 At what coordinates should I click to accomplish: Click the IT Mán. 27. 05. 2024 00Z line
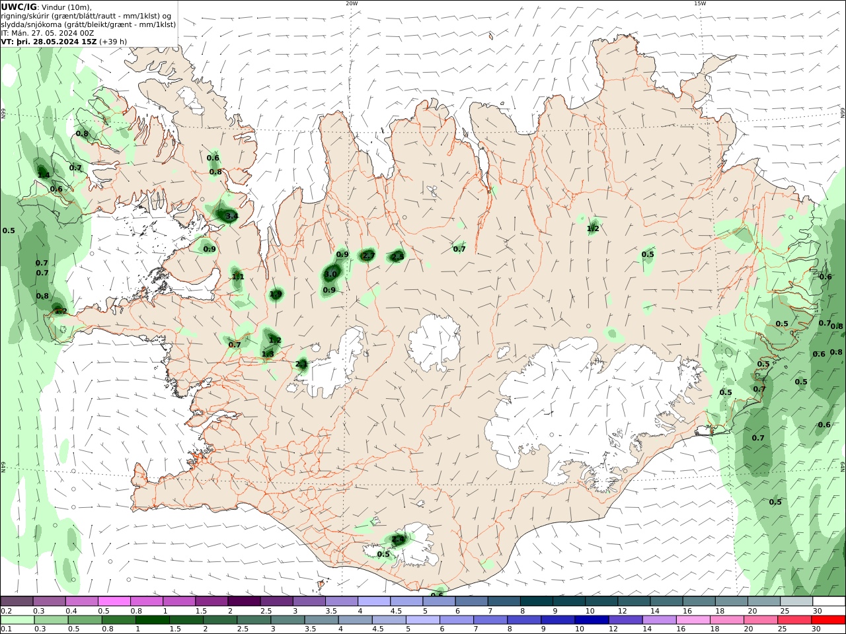48,32
